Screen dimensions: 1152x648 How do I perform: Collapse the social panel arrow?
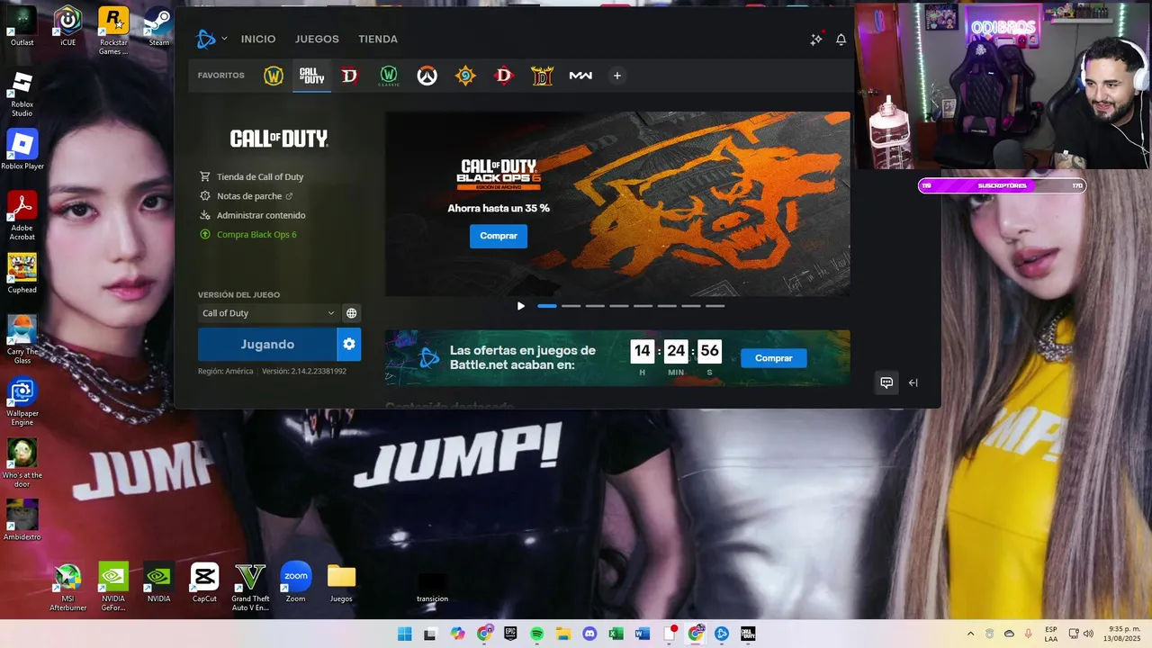click(913, 382)
